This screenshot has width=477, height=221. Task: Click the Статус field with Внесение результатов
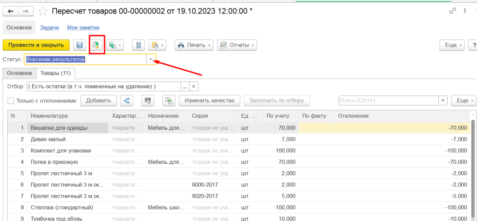[86, 60]
